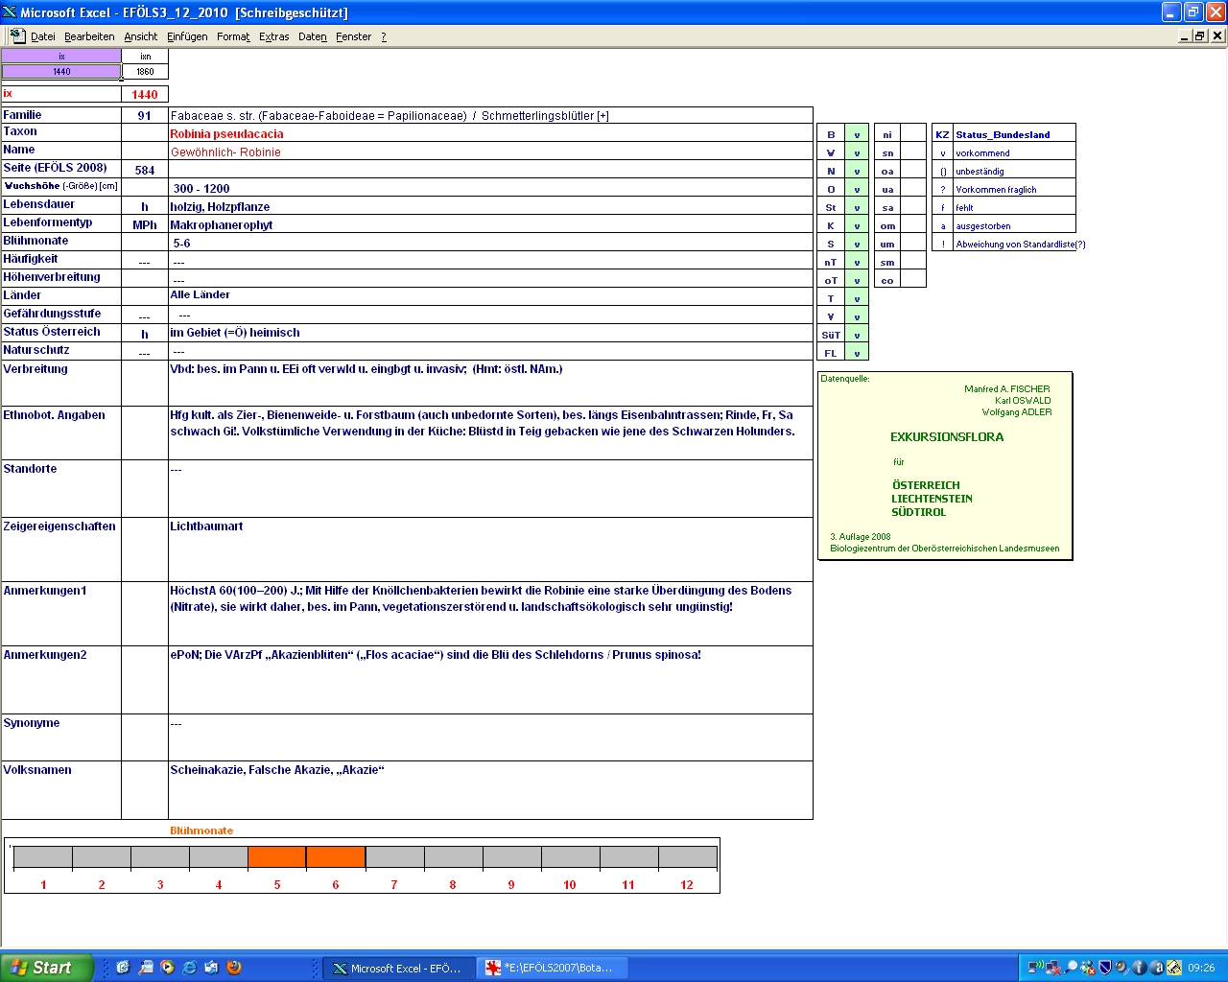Image resolution: width=1228 pixels, height=982 pixels.
Task: Click the 'ni' region code cell
Action: point(887,134)
